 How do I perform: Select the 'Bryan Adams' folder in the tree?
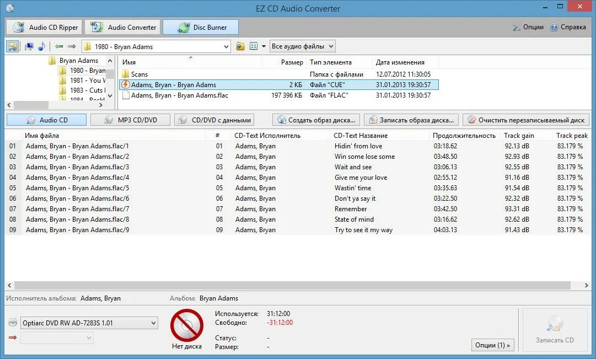(79, 61)
